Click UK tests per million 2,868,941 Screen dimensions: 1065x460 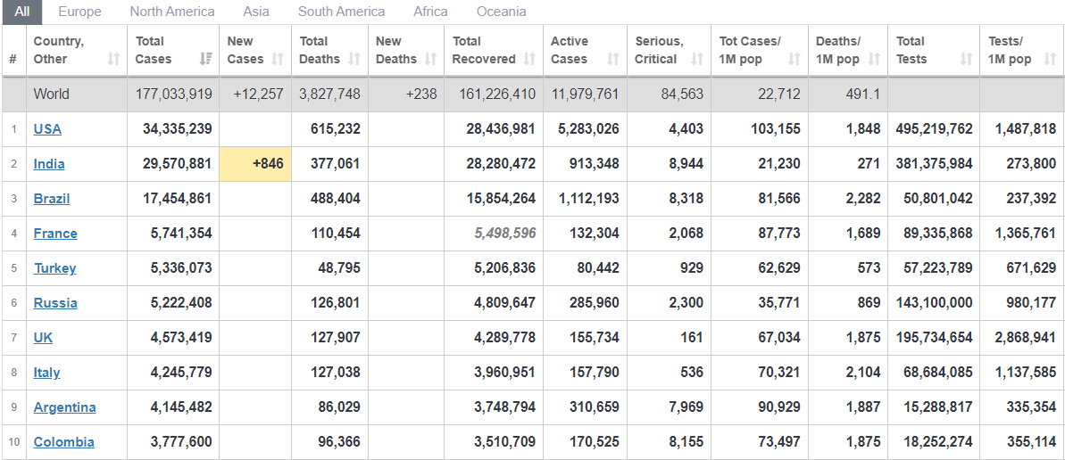[x=1026, y=337]
